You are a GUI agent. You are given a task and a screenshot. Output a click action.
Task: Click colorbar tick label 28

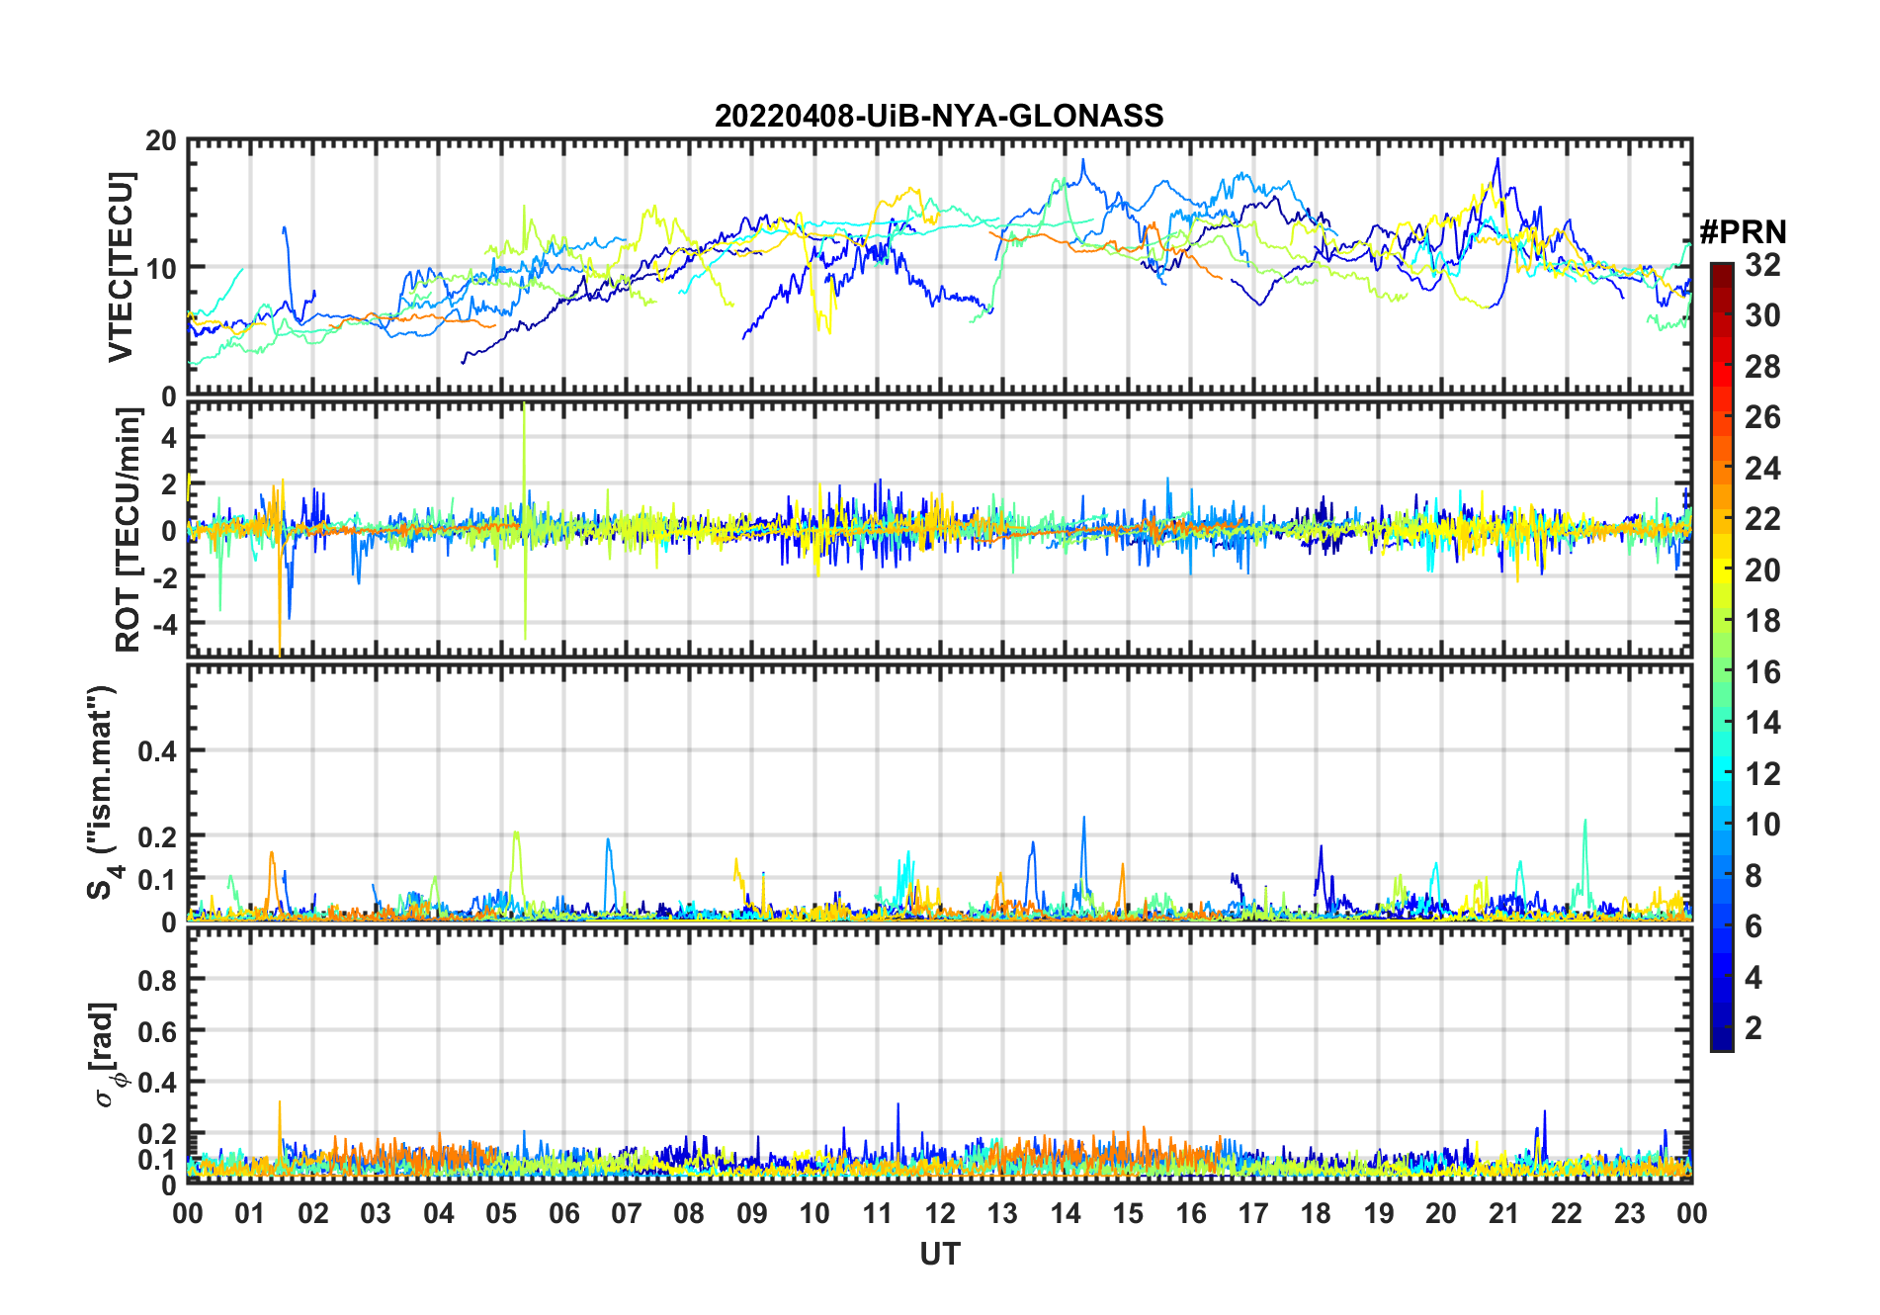(x=1762, y=366)
